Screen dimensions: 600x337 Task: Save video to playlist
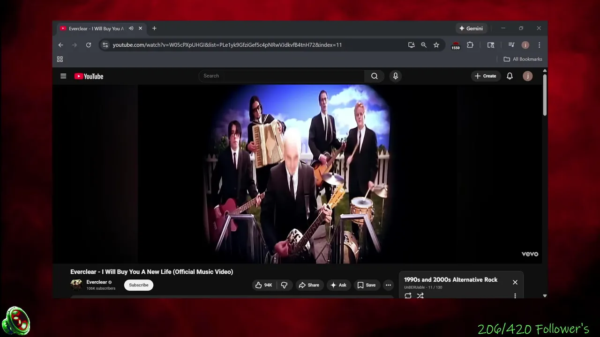coord(366,285)
